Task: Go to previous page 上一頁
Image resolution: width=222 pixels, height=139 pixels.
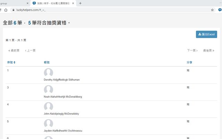Action: click(x=30, y=50)
